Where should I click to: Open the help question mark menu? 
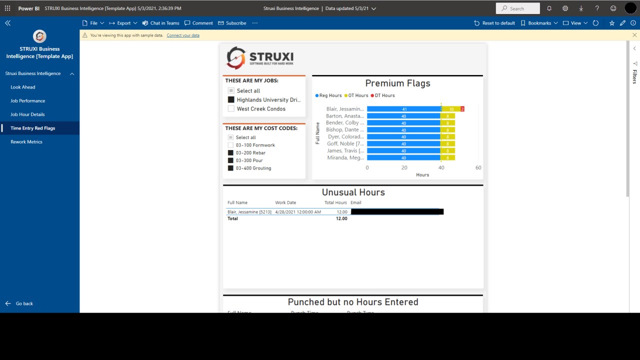coord(597,8)
